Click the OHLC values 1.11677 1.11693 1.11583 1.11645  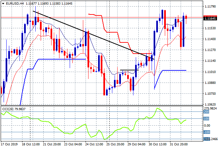click(49, 4)
